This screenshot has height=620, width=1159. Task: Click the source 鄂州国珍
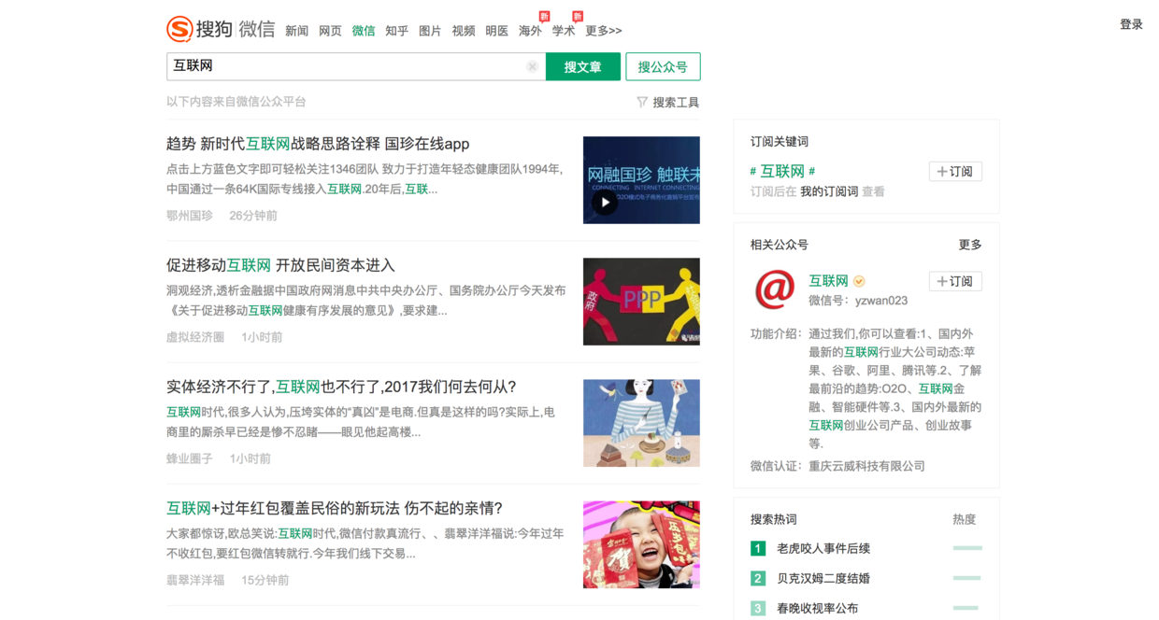(x=190, y=216)
